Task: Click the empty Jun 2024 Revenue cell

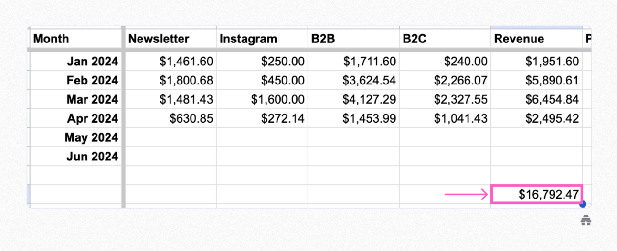Action: 537,157
